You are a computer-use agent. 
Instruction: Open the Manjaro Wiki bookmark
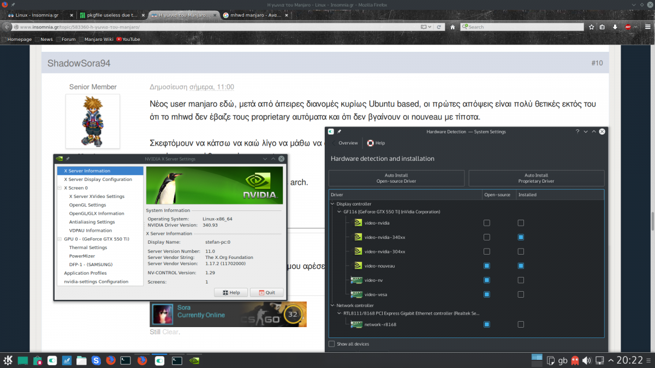96,39
